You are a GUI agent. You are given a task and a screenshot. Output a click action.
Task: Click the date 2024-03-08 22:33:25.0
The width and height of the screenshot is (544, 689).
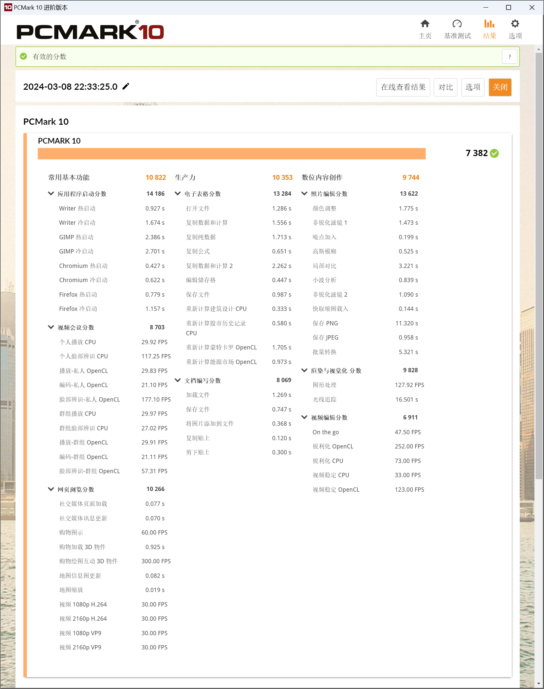coord(70,87)
